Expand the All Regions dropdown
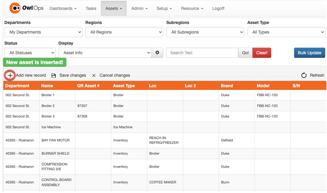Viewport: 327px width, 193px height. click(x=124, y=32)
